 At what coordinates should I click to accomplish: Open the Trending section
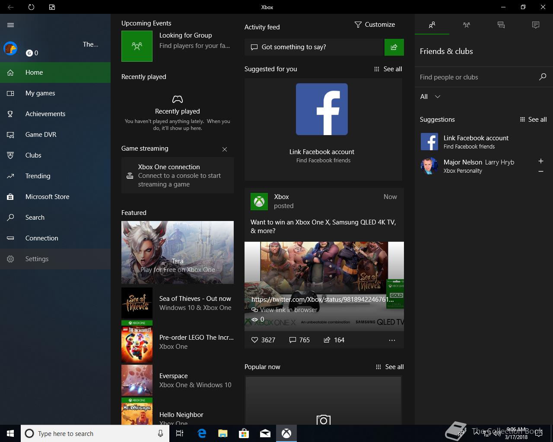55,176
